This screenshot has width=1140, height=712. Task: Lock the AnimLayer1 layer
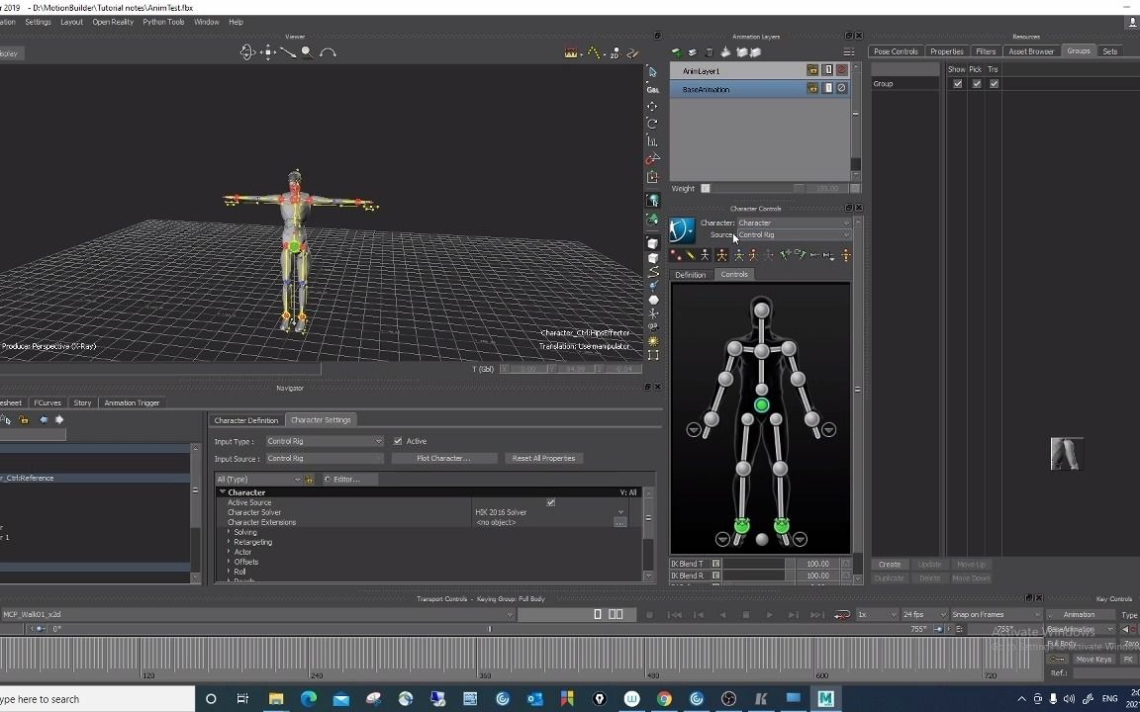(x=811, y=70)
